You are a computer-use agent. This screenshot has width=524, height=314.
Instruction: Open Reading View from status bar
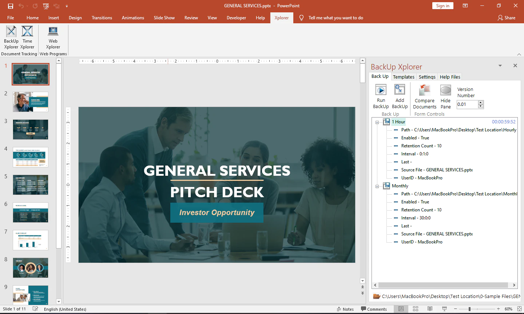pyautogui.click(x=430, y=309)
